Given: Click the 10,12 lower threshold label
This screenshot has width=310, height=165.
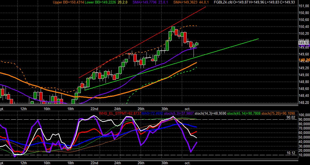Looking at the screenshot, I should click(291, 153).
